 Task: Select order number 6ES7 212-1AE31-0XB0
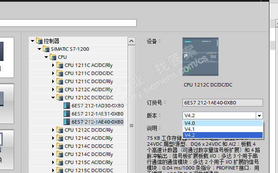click(x=98, y=114)
